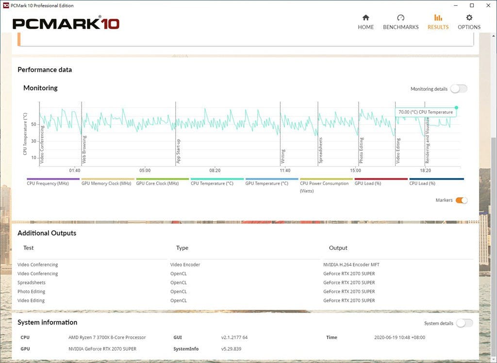Click the 01:40 time axis label

[x=75, y=170]
